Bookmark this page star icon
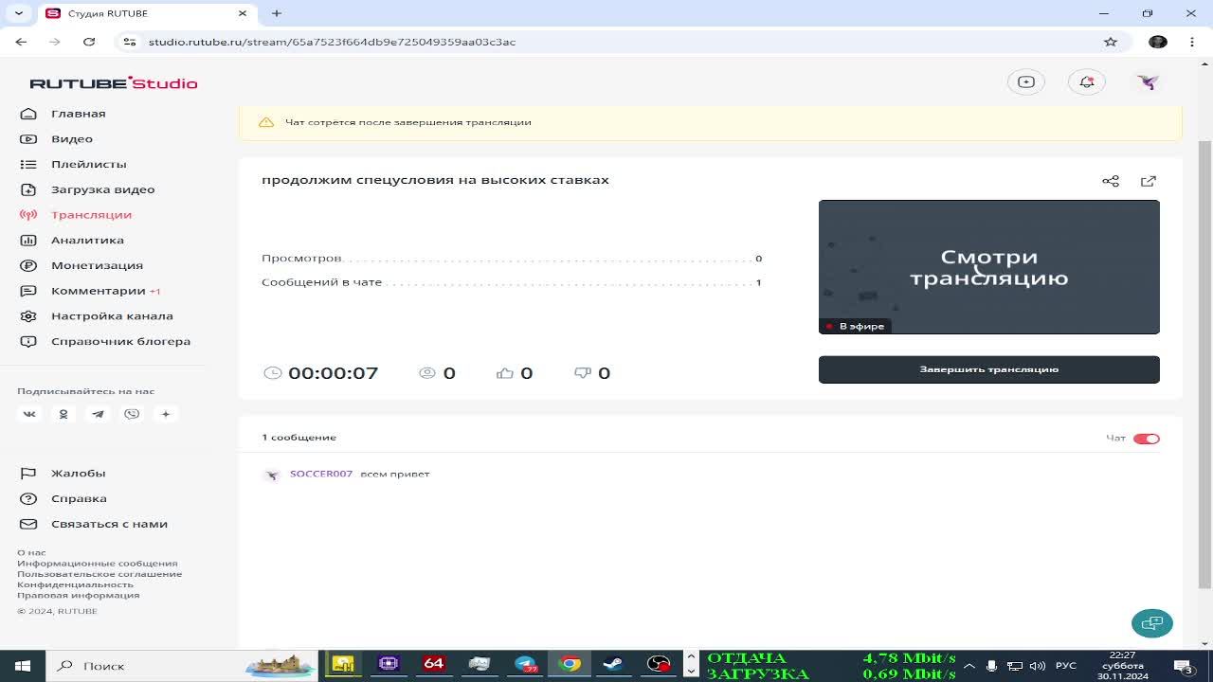This screenshot has height=682, width=1213. (x=1111, y=42)
